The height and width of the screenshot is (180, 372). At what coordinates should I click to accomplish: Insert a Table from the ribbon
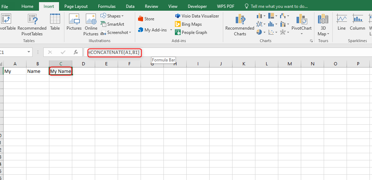click(x=55, y=22)
